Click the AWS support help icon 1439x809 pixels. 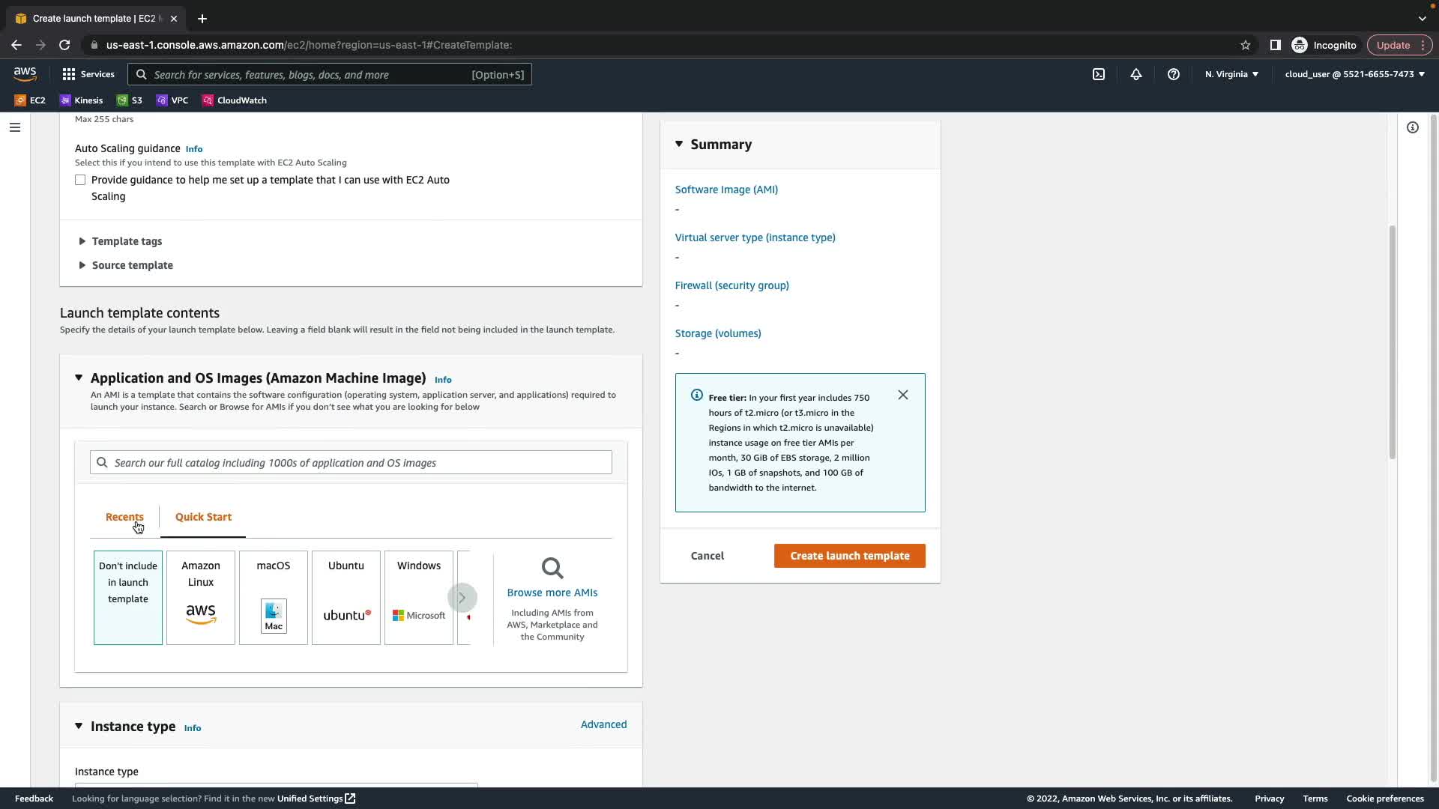[x=1174, y=74]
